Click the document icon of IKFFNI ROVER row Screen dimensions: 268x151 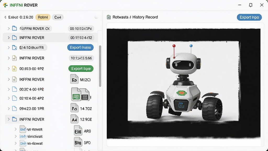click(15, 79)
